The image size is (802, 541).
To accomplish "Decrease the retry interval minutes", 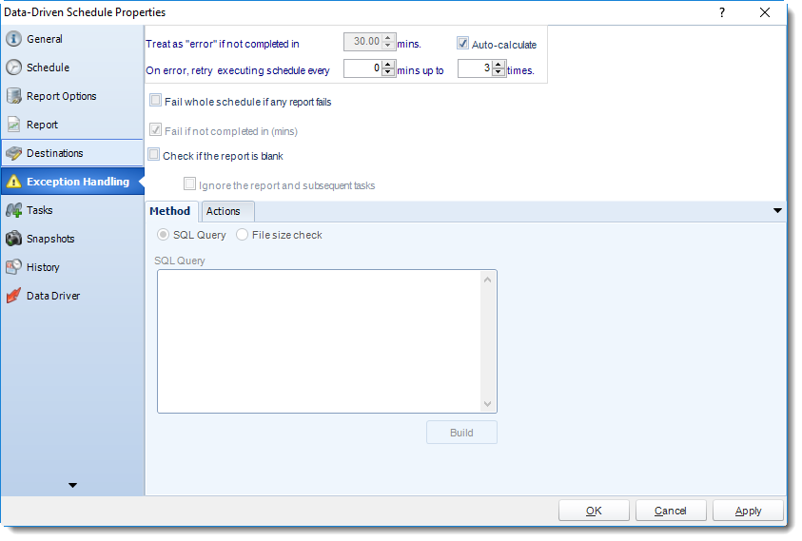I will [388, 72].
